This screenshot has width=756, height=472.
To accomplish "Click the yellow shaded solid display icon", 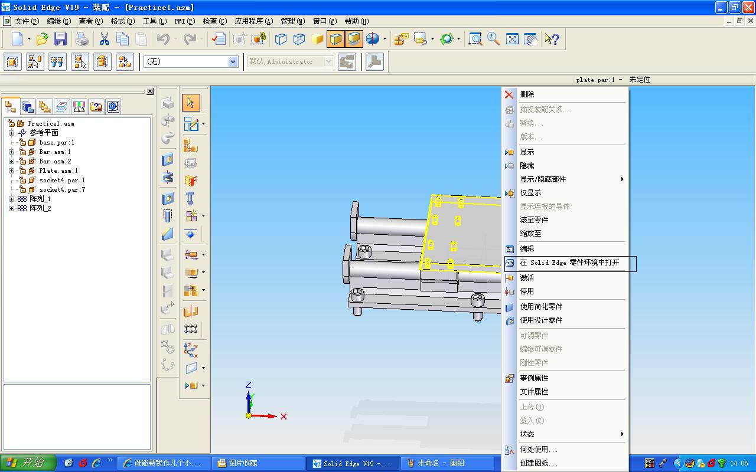I will [x=318, y=39].
